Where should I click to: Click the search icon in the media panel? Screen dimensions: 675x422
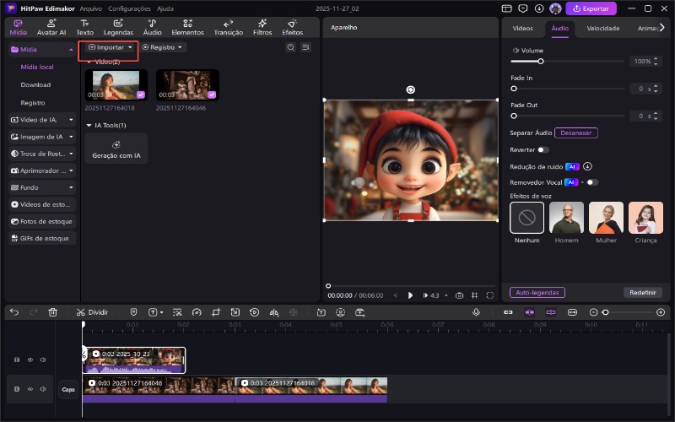pos(290,47)
